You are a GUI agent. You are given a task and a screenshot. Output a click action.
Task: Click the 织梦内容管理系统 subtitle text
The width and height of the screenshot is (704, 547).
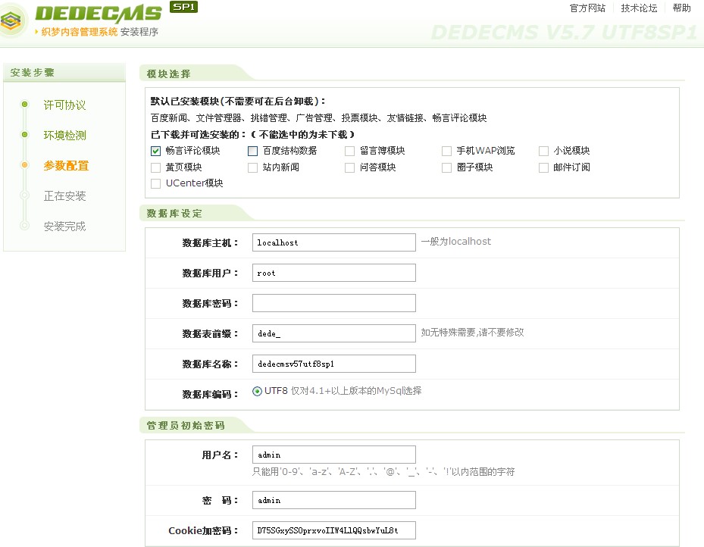coord(80,32)
